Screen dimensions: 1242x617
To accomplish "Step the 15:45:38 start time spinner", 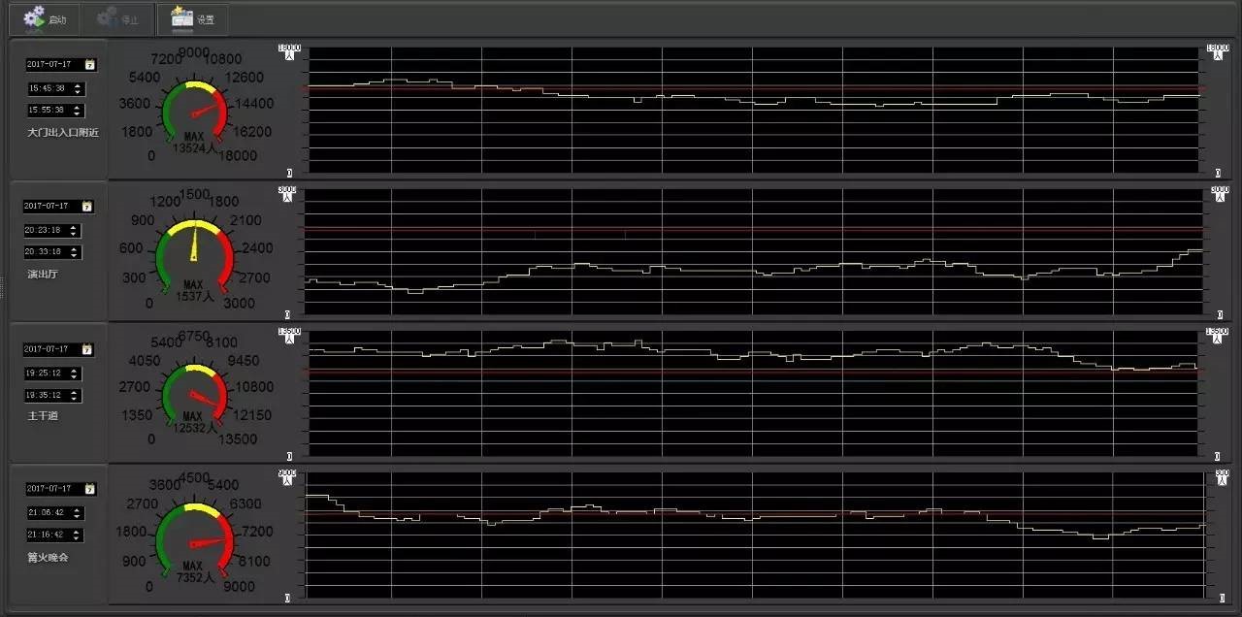I will (x=78, y=88).
